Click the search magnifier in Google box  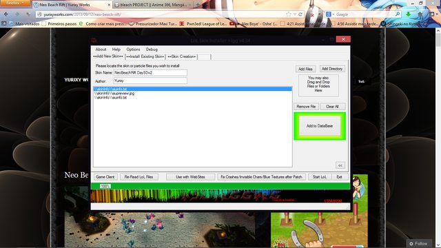(x=398, y=14)
